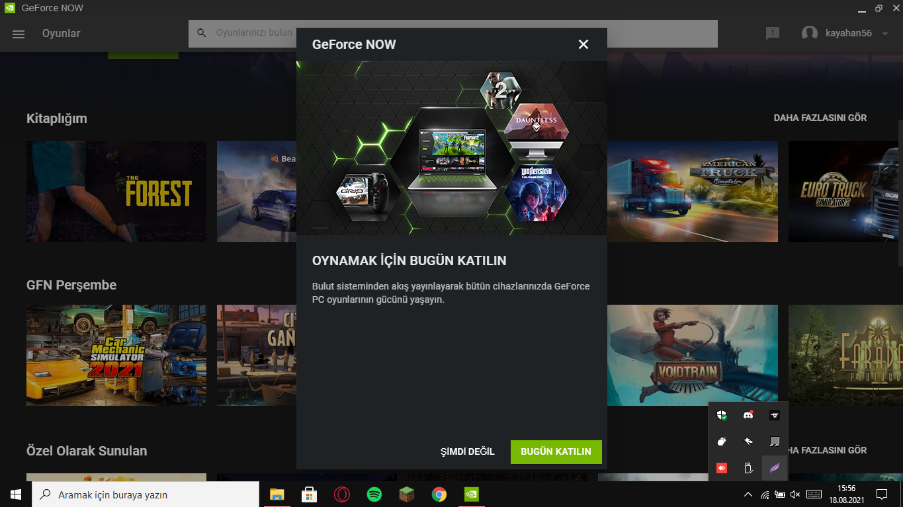Image resolution: width=903 pixels, height=507 pixels.
Task: Click the NVIDIA logo in title bar
Action: pyautogui.click(x=10, y=9)
